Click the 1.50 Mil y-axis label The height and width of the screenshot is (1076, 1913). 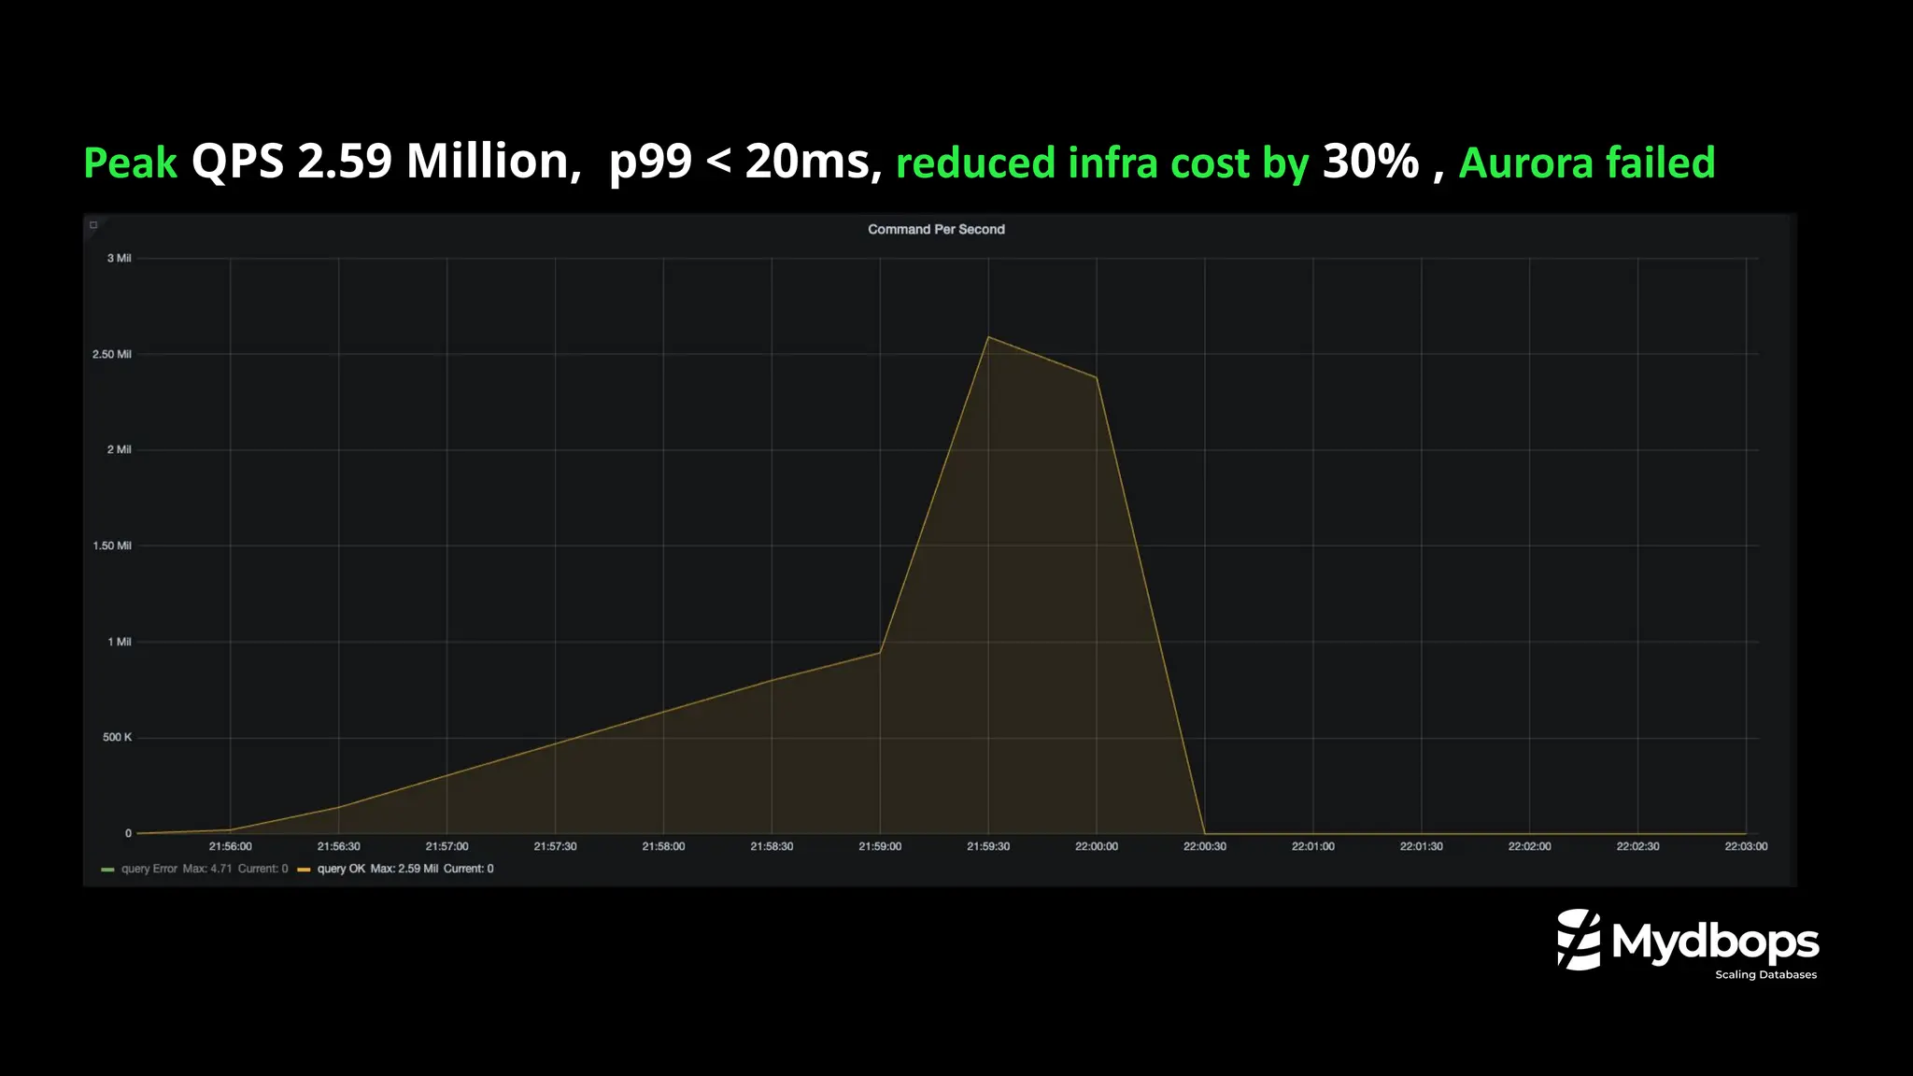(x=111, y=545)
